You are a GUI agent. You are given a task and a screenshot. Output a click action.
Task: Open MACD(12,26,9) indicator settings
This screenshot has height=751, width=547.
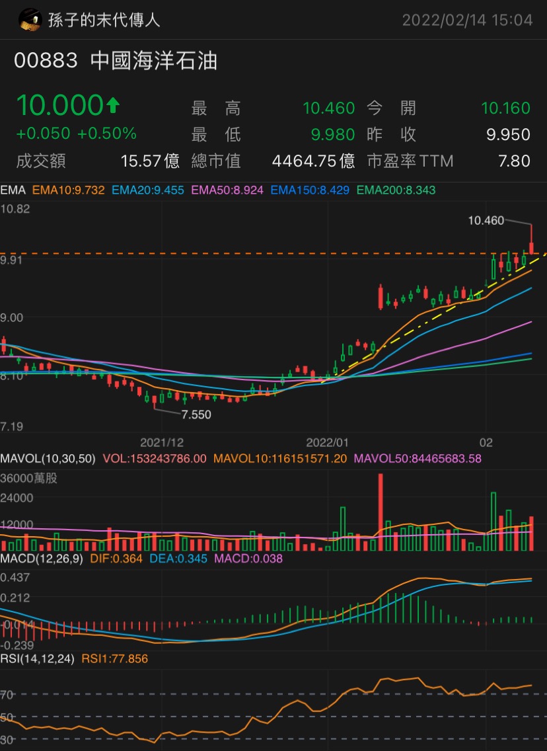pyautogui.click(x=42, y=559)
